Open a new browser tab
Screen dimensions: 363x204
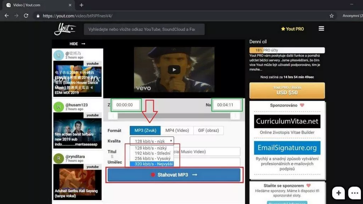82,5
